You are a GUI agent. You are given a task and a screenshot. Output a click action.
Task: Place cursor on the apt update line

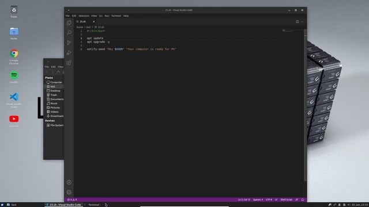pyautogui.click(x=95, y=39)
